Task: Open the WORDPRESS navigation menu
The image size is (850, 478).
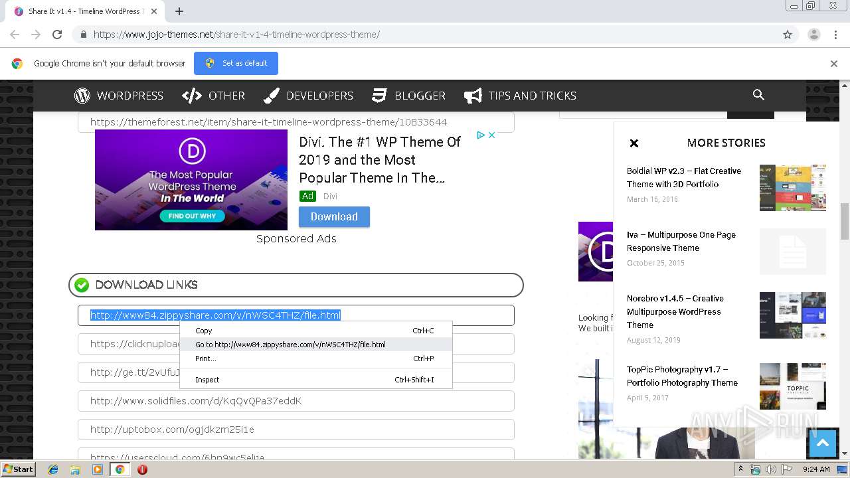Action: (119, 96)
